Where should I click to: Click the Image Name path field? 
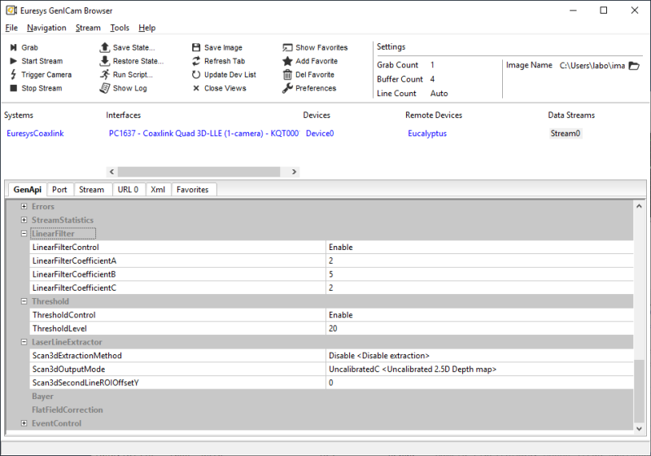[592, 66]
